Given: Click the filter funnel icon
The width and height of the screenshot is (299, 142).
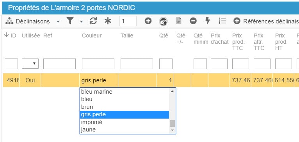Looking at the screenshot, I should point(70,21).
